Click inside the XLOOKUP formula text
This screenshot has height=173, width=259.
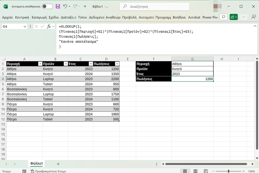tap(126, 36)
